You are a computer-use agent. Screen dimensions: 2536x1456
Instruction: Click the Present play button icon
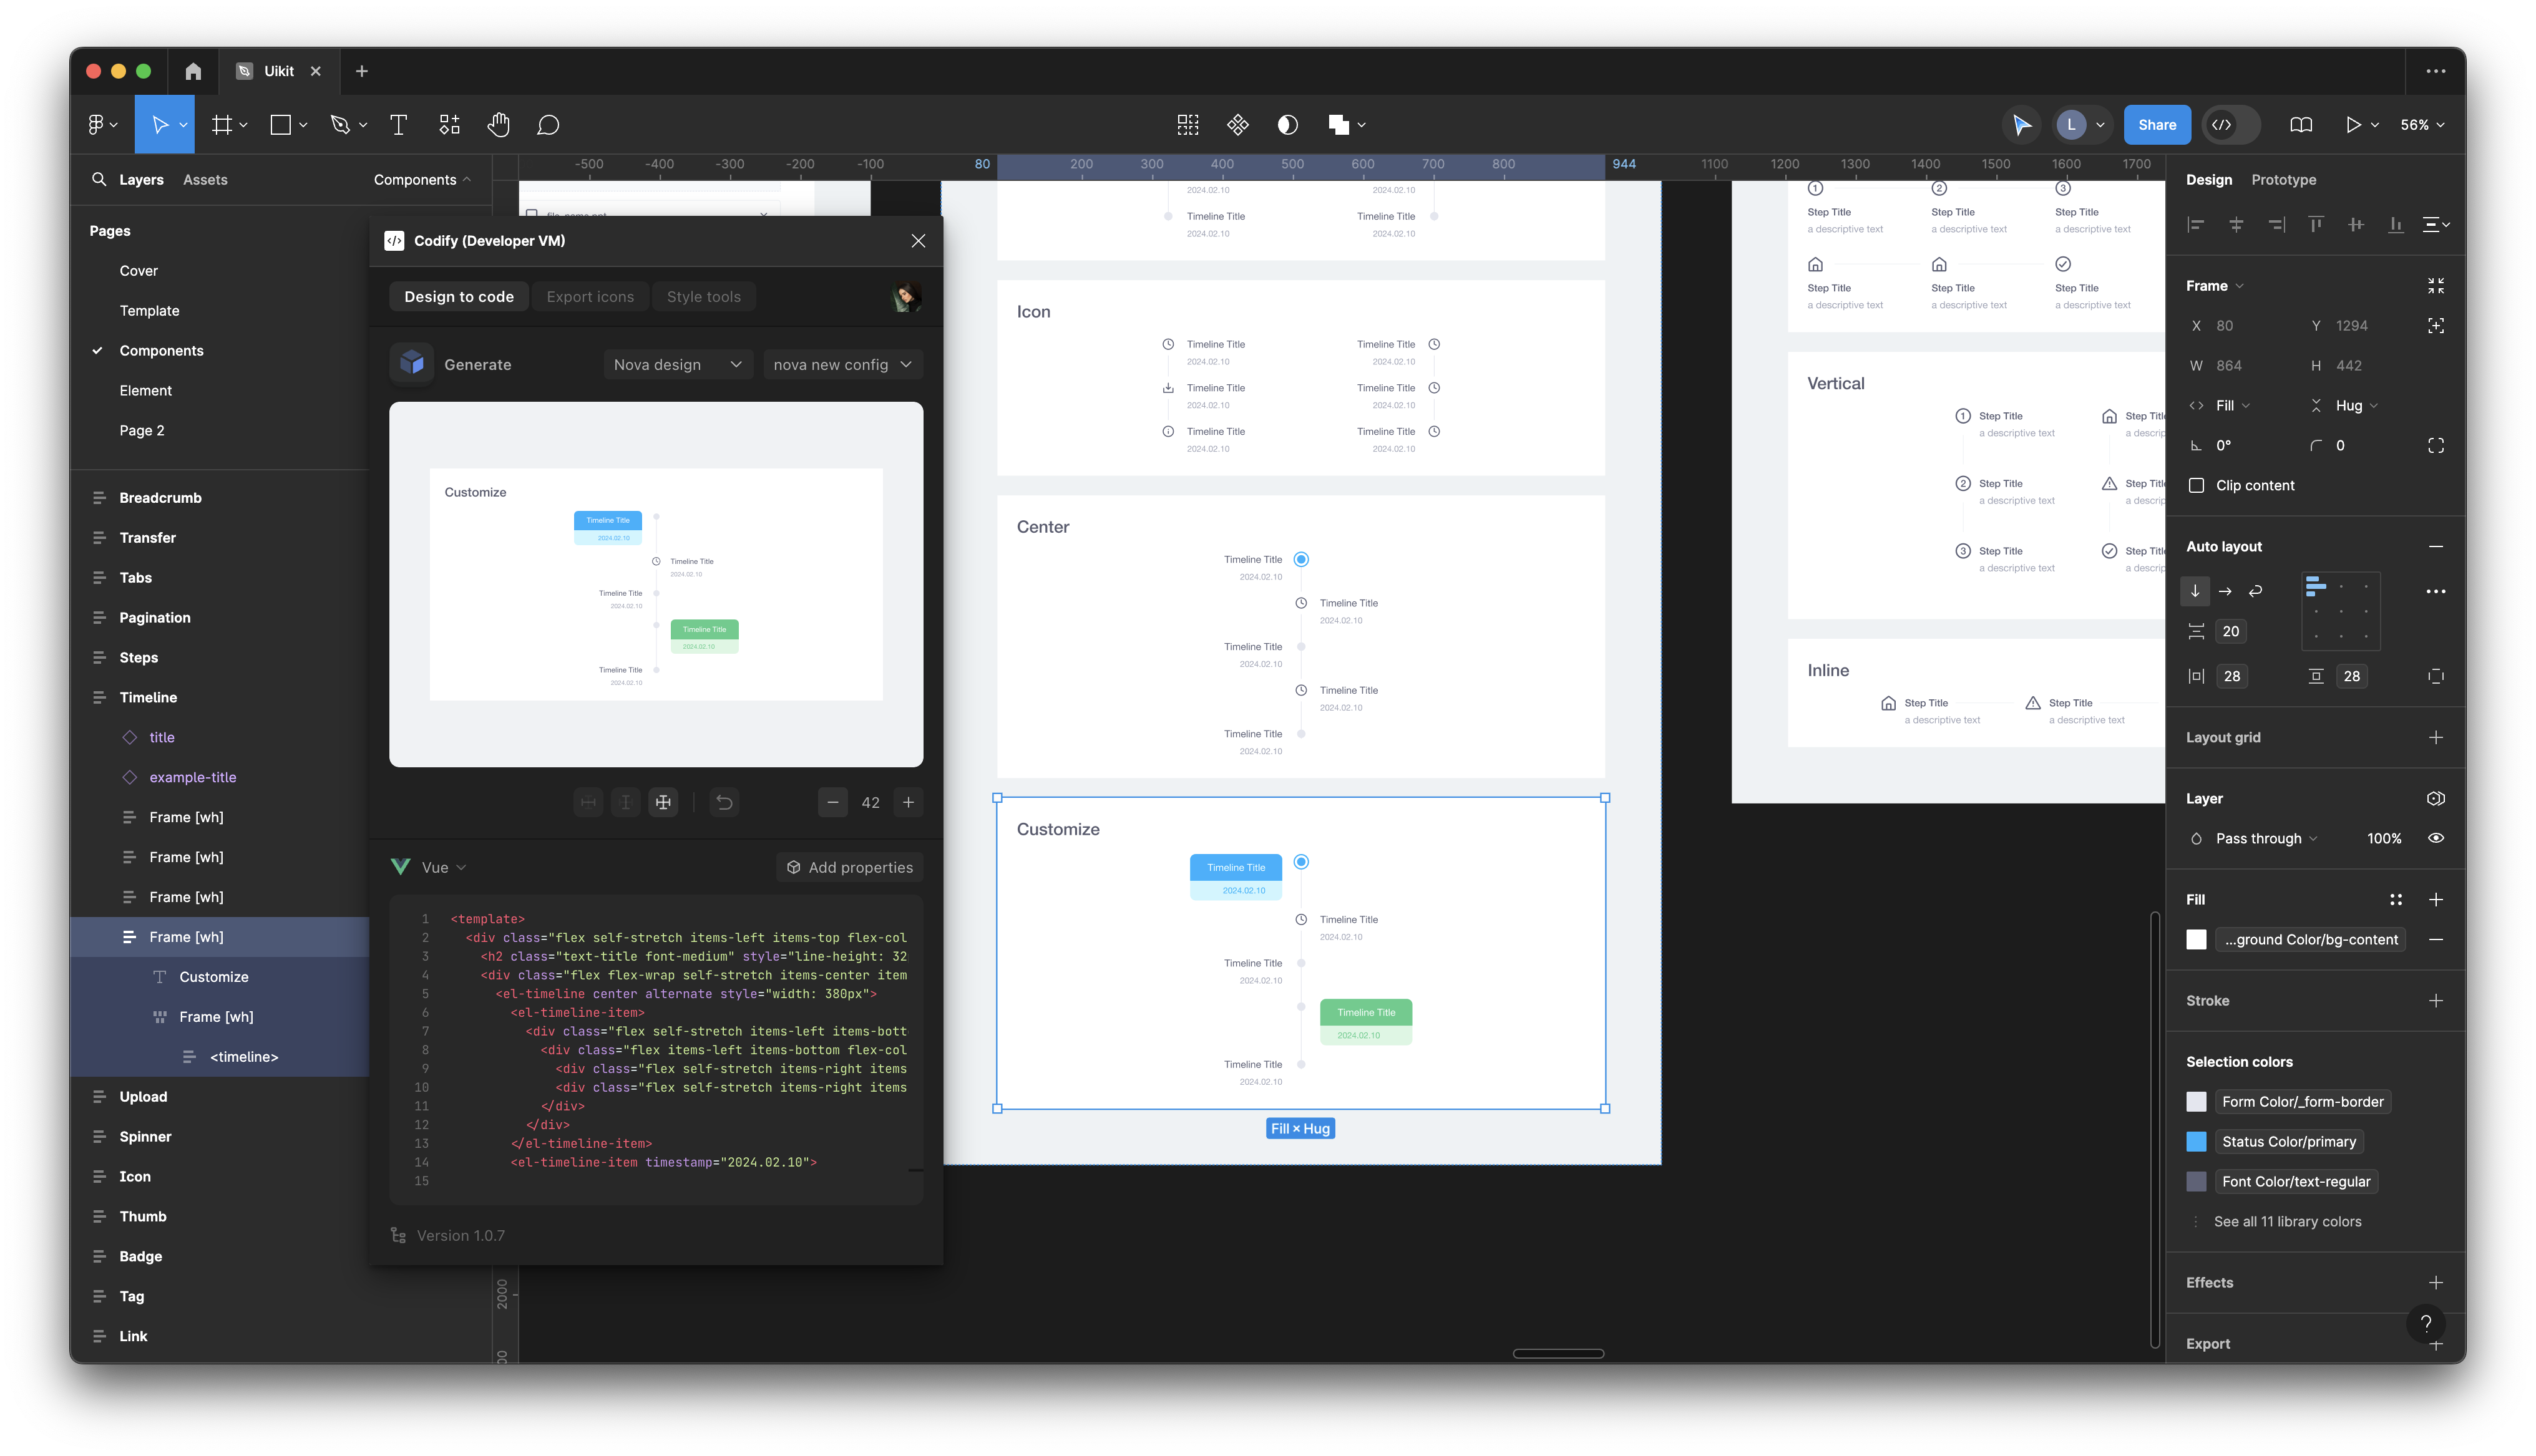(2353, 125)
